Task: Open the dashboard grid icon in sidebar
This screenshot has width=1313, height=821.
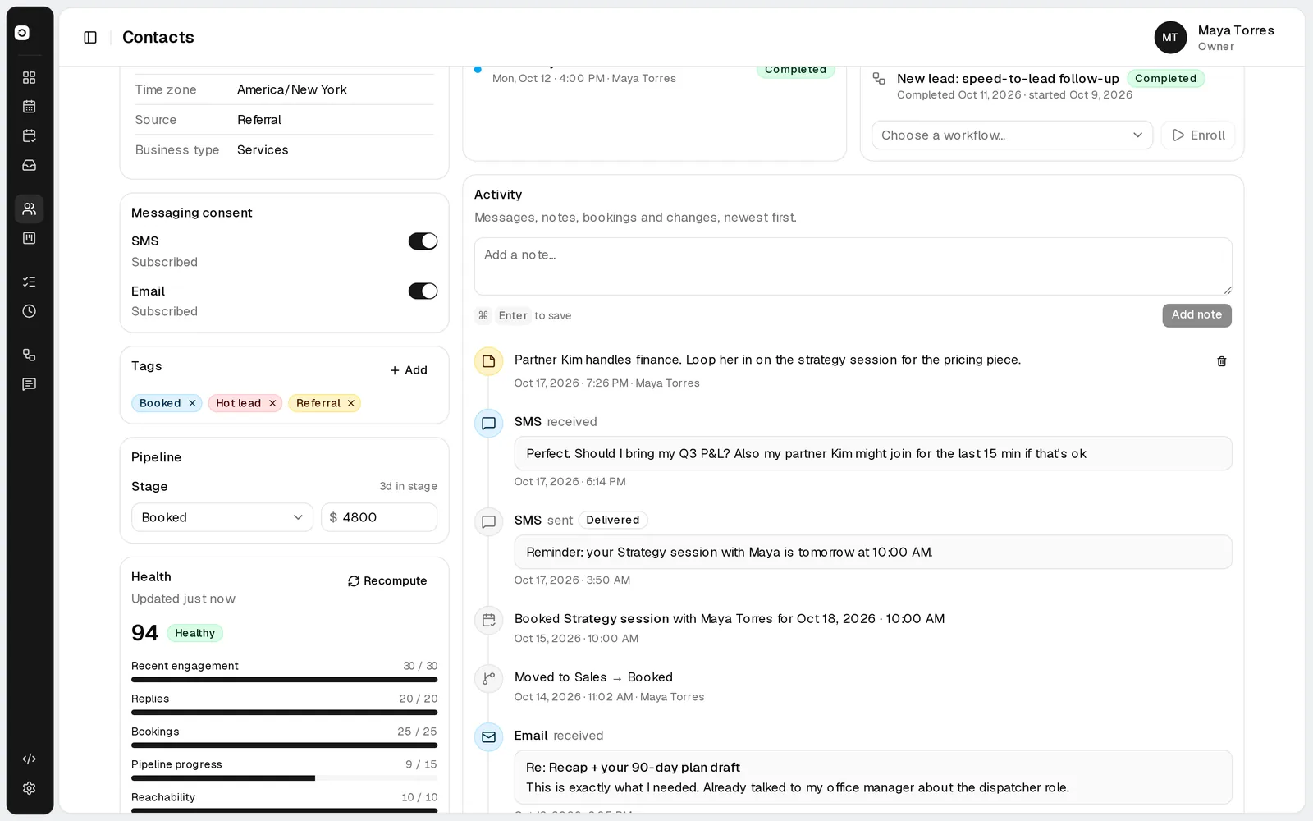Action: (x=30, y=77)
